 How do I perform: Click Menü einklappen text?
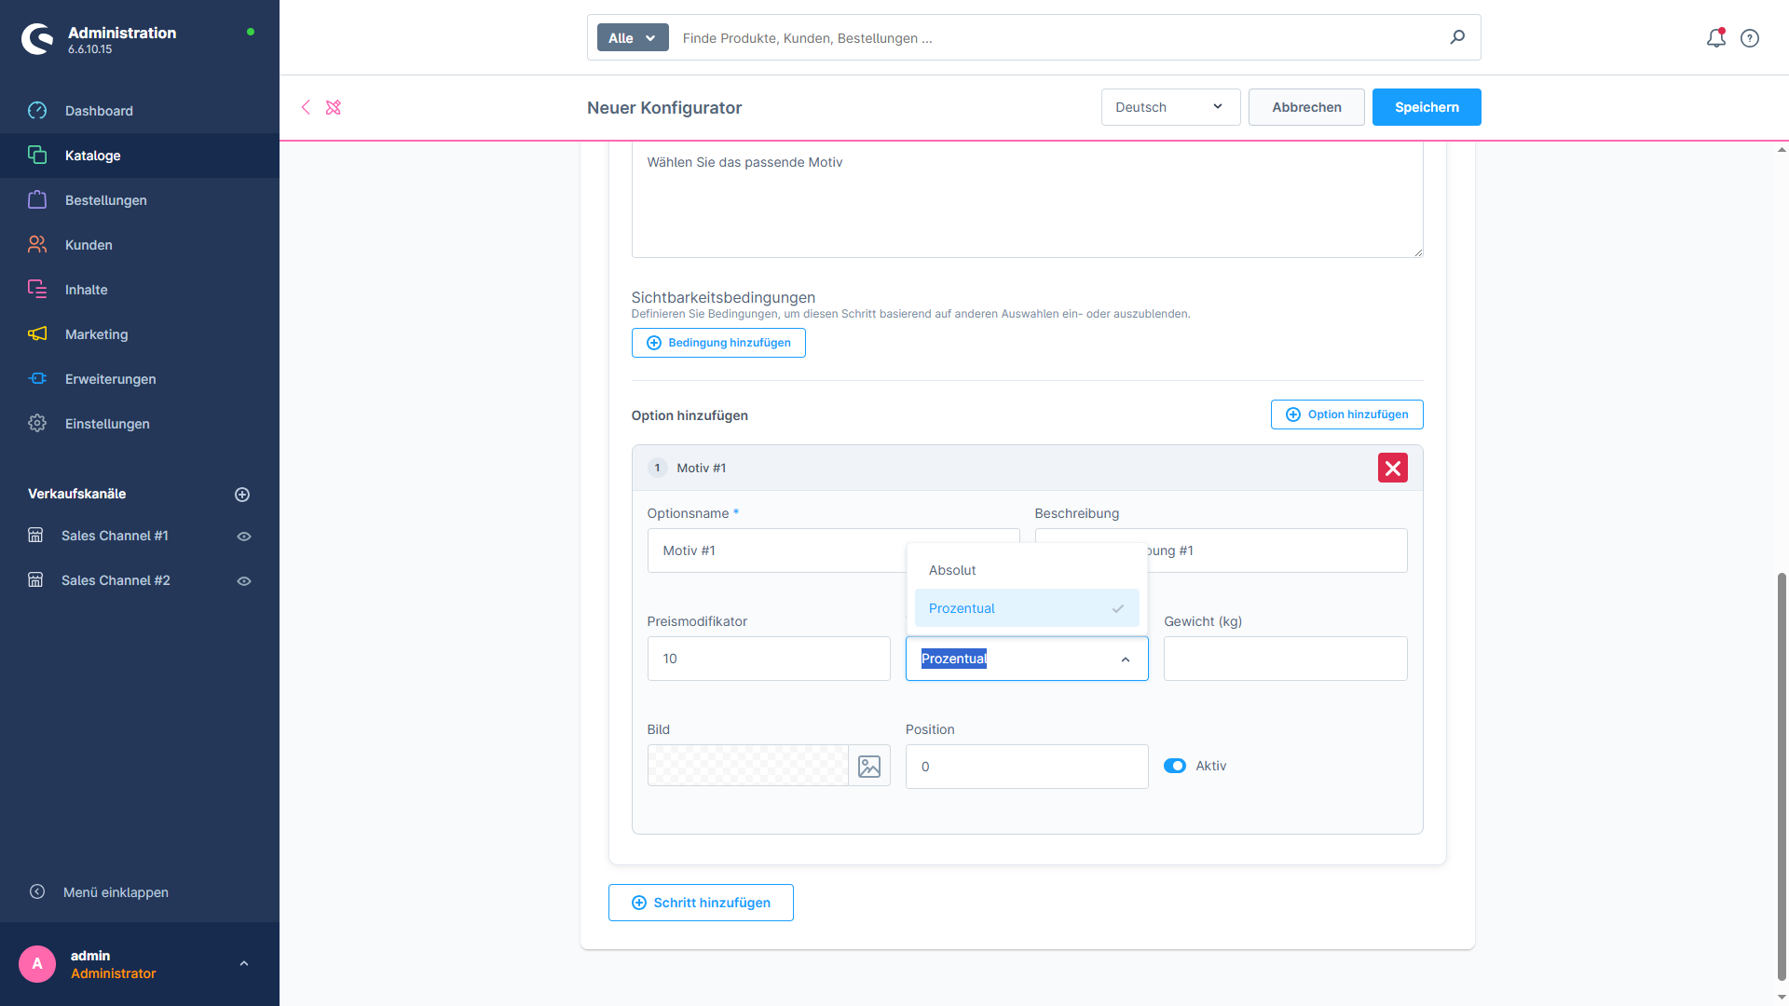(x=116, y=892)
